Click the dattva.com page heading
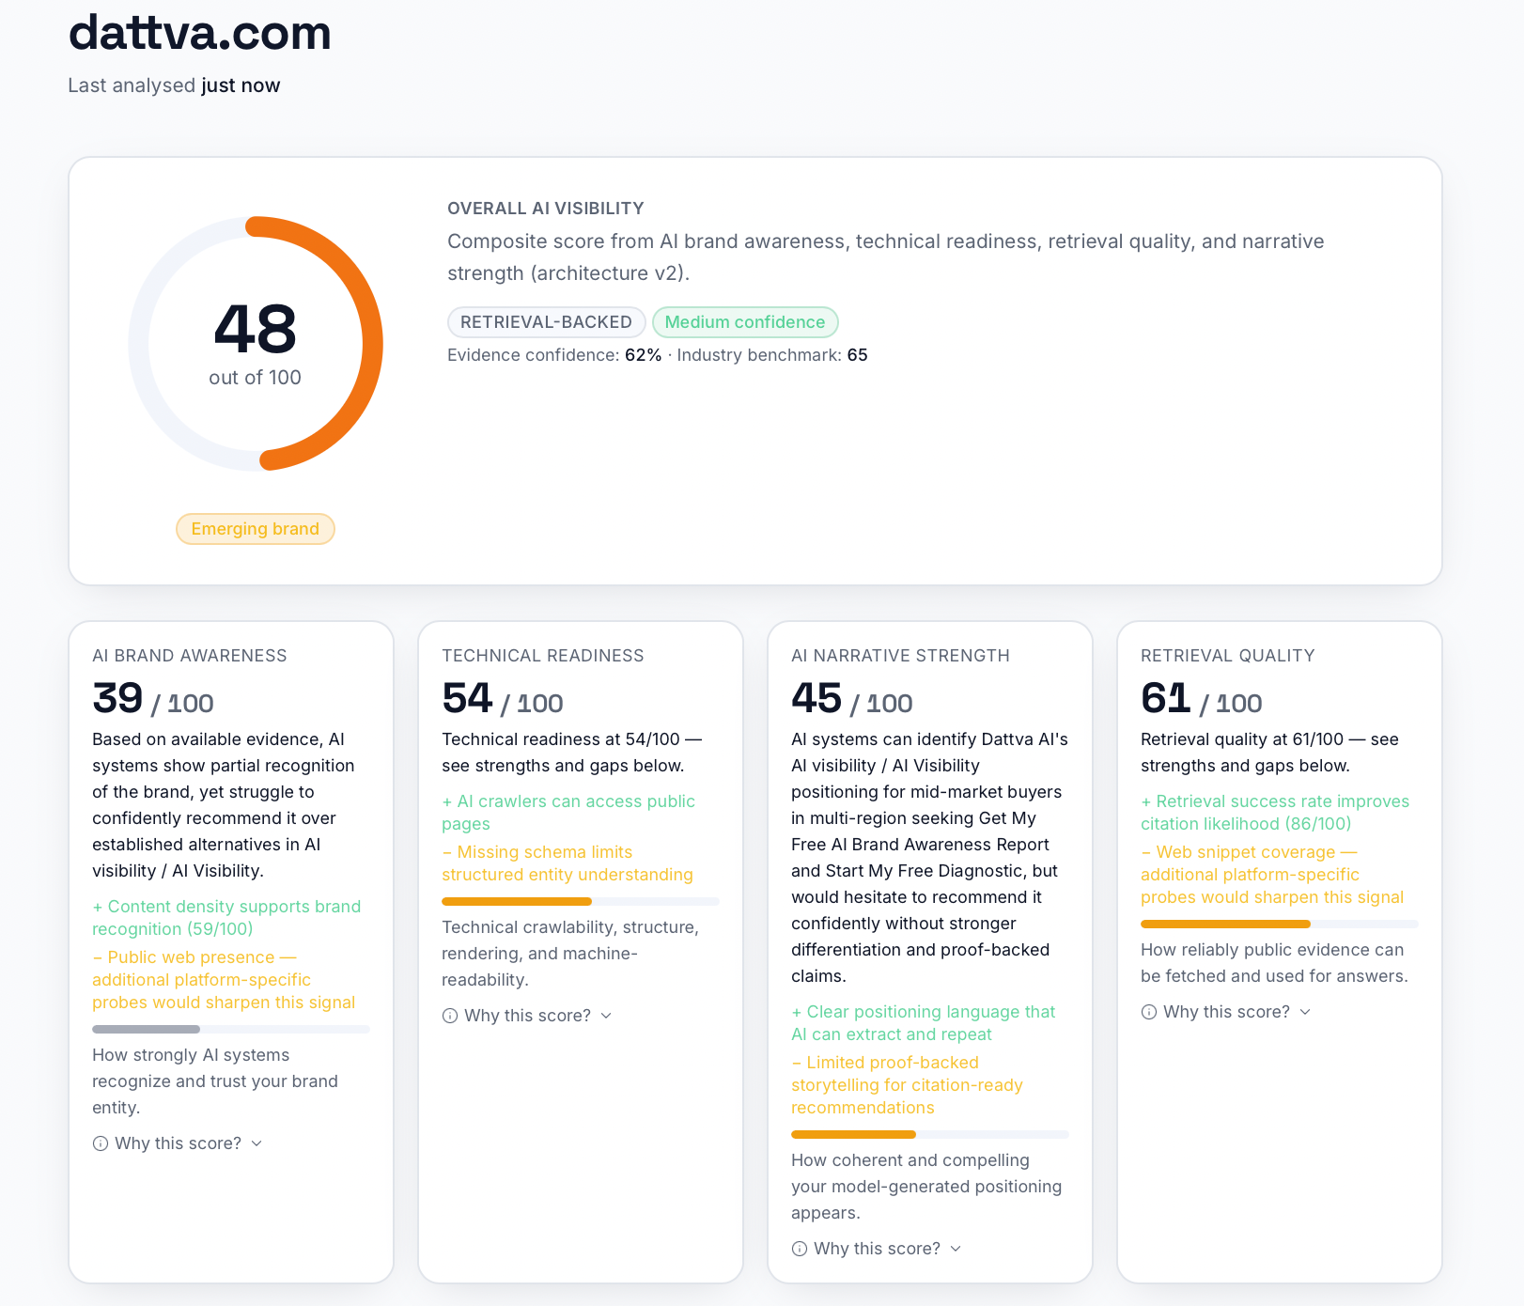 tap(200, 33)
